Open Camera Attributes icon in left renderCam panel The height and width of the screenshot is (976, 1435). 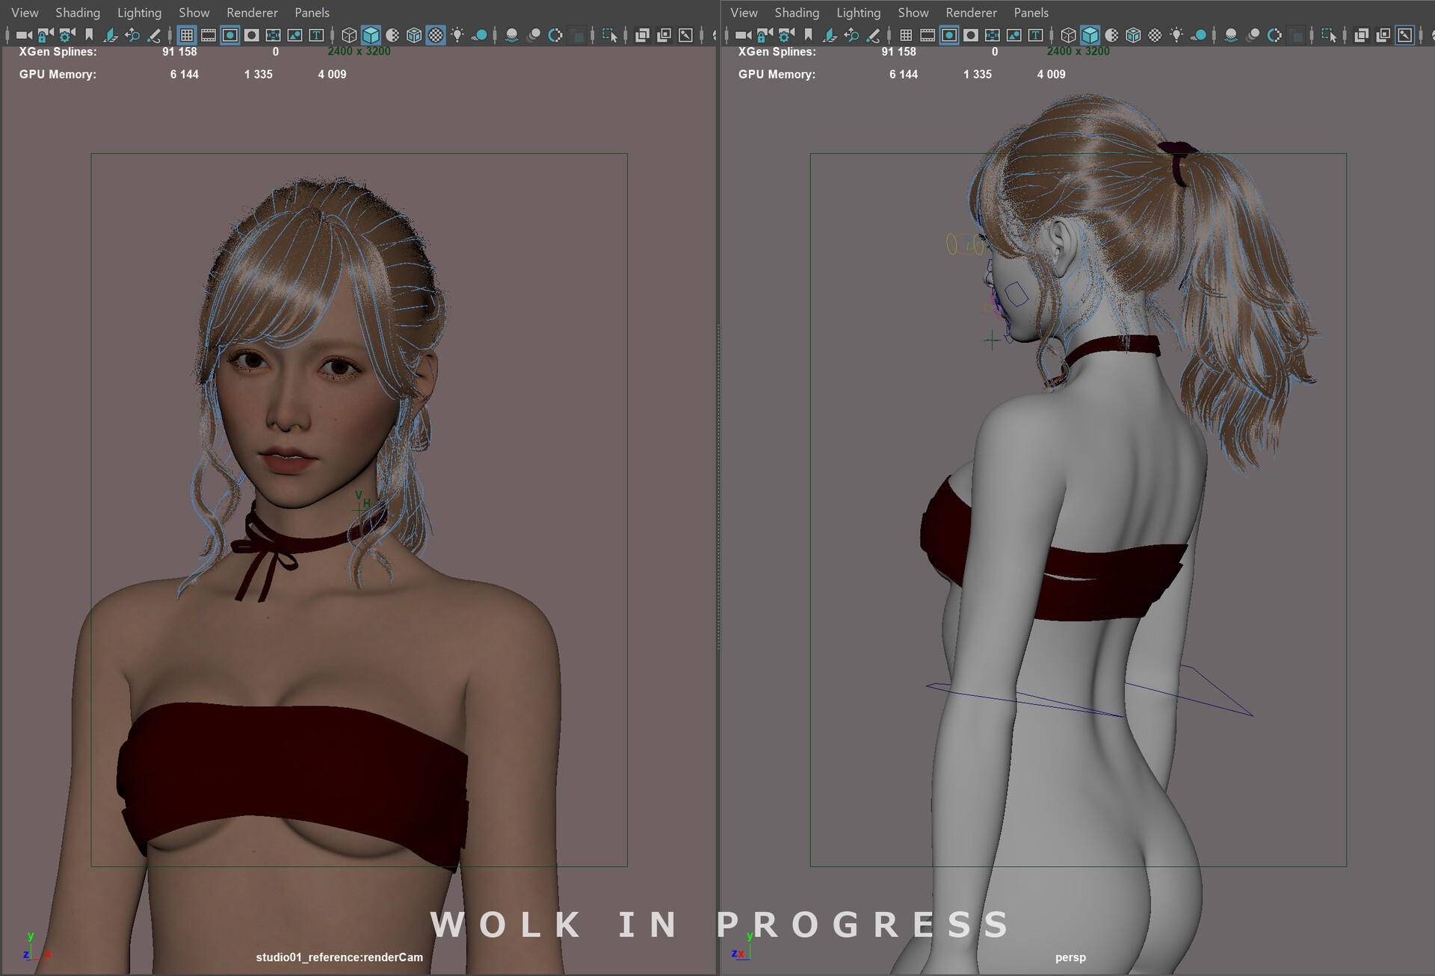pyautogui.click(x=67, y=35)
